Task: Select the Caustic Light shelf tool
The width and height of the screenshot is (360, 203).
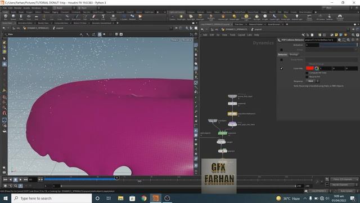Action: pyautogui.click(x=274, y=17)
